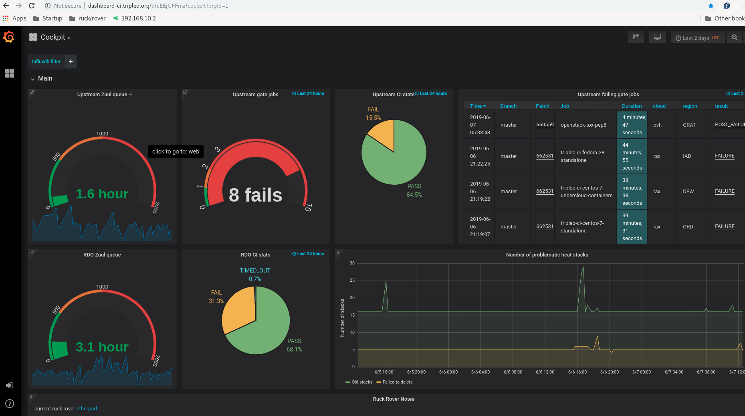The image size is (745, 416).
Task: Reload the page with the refresh icon
Action: (x=32, y=6)
